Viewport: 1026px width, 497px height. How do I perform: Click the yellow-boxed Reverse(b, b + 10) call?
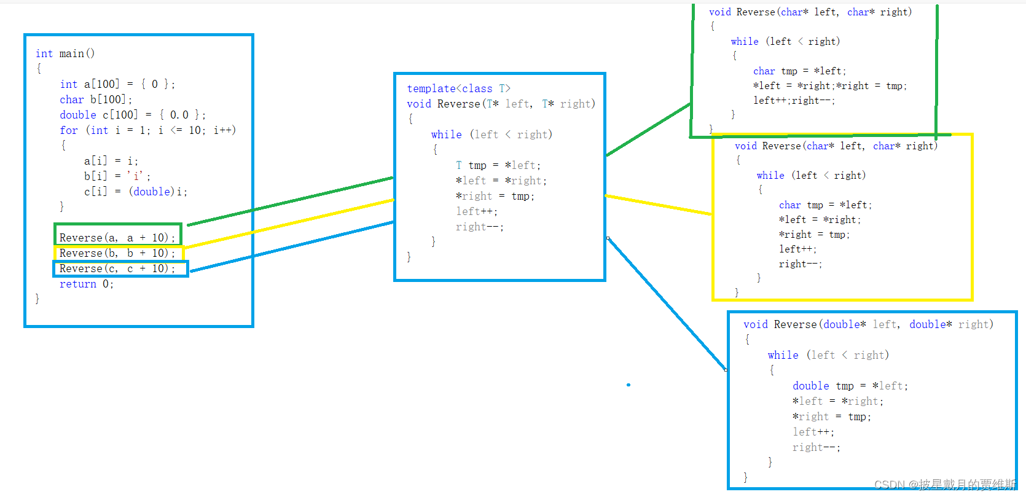[117, 253]
